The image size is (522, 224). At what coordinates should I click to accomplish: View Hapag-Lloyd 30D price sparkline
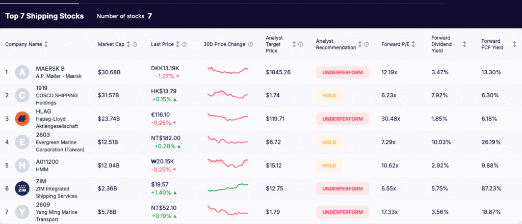click(228, 117)
